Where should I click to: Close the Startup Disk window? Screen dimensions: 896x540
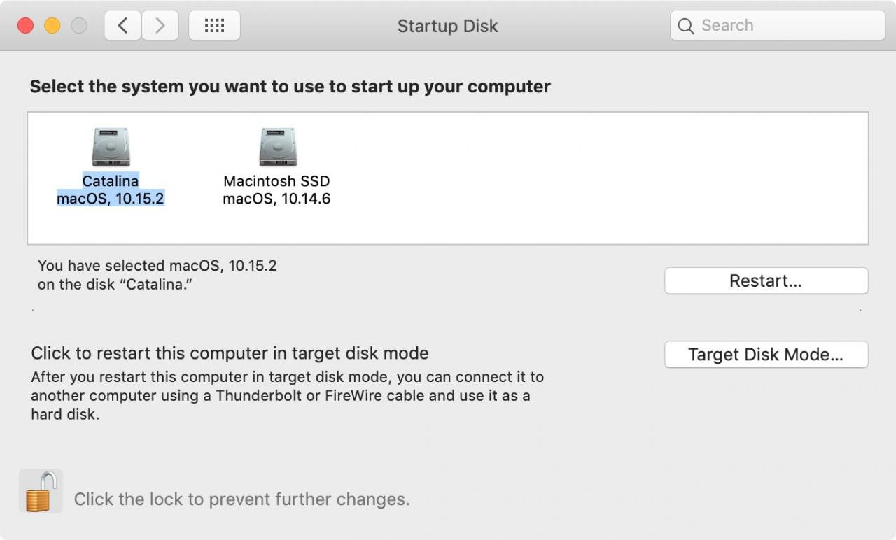(26, 26)
